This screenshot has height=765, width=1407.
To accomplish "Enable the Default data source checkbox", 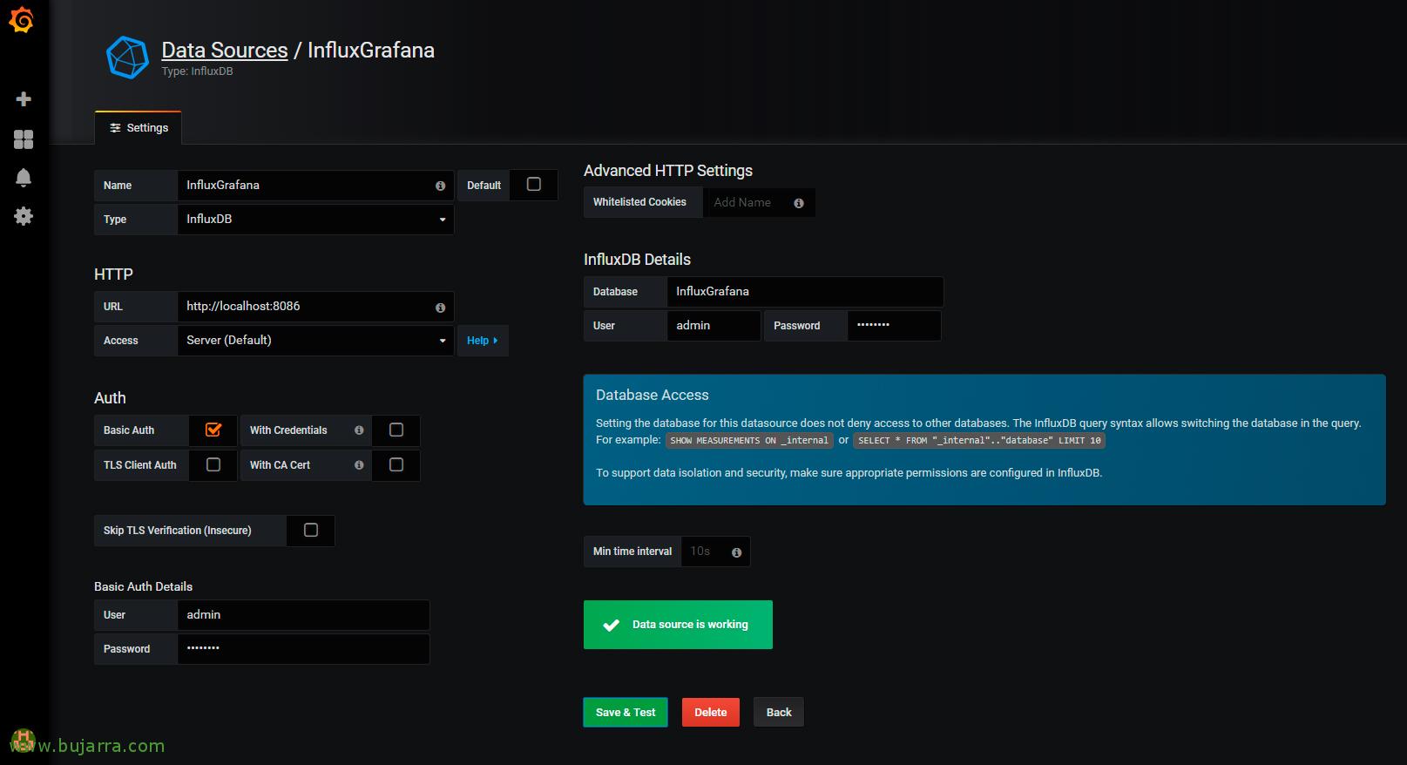I will [534, 185].
